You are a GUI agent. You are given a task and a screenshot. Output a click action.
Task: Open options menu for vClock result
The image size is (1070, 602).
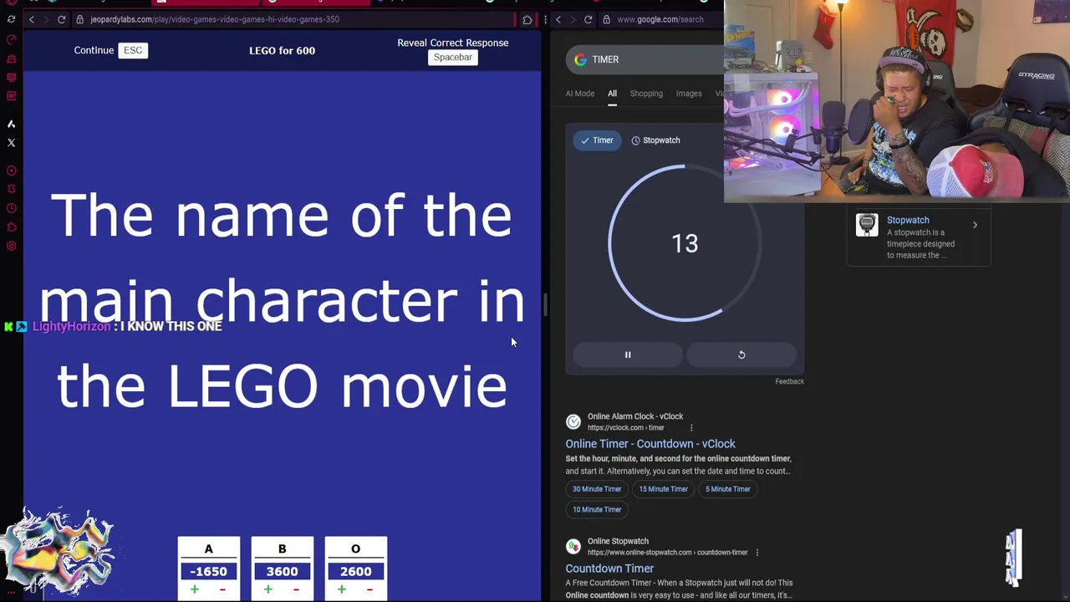(x=691, y=428)
